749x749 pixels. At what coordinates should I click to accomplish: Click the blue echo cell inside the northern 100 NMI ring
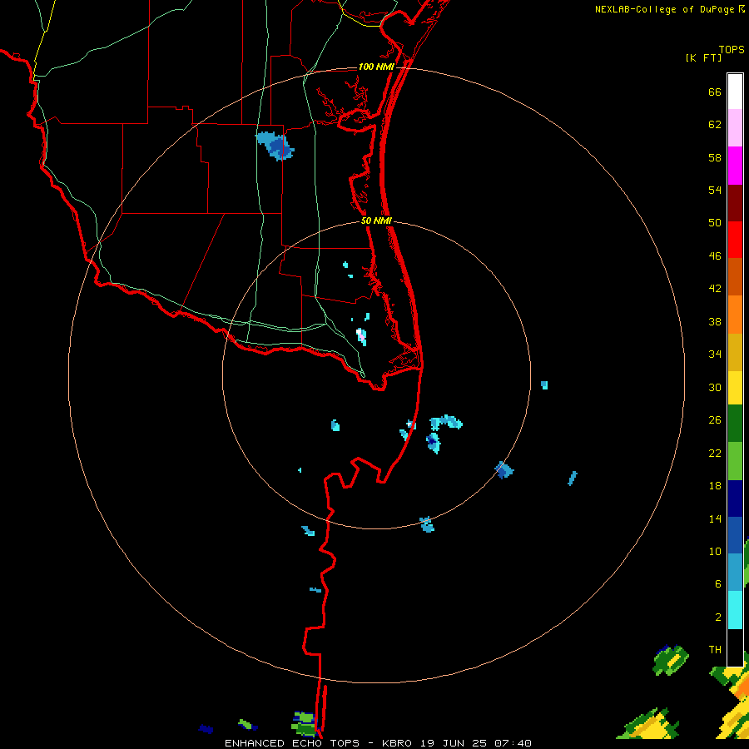tap(275, 146)
